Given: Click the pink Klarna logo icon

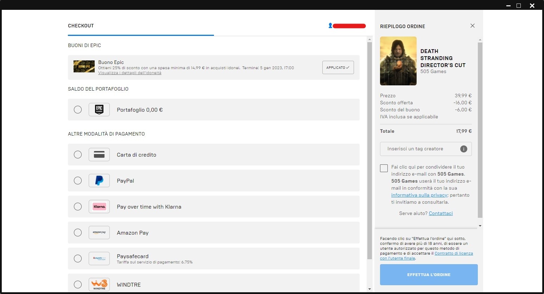Looking at the screenshot, I should point(99,207).
